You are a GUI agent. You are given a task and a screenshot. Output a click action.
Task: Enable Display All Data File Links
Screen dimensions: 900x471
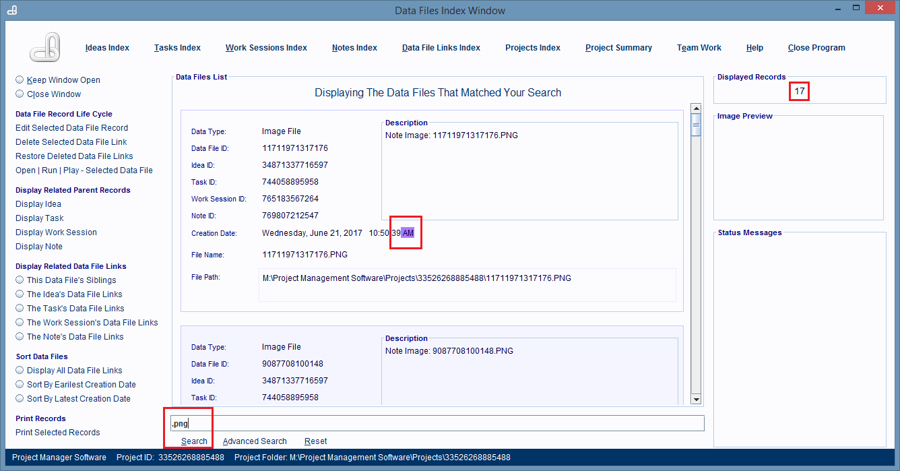20,371
